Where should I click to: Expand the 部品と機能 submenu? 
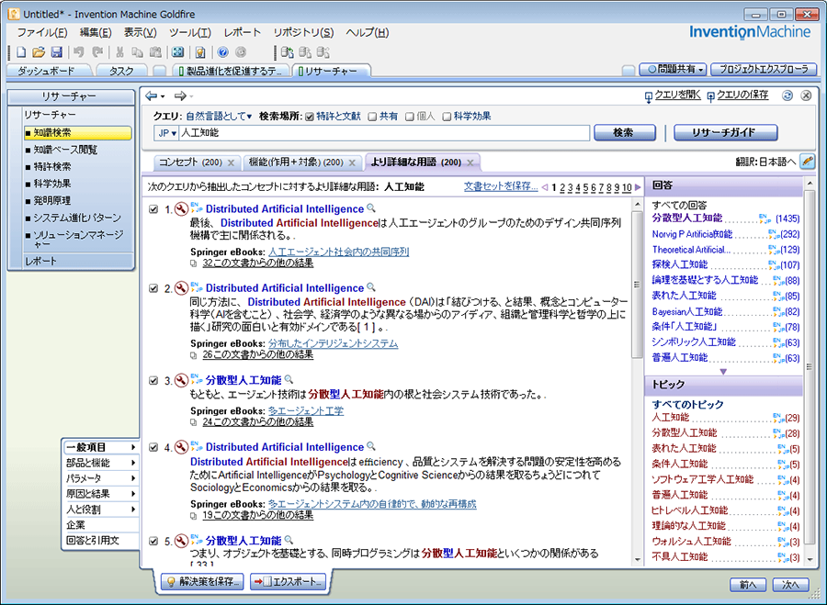point(100,463)
